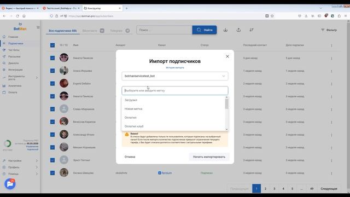350x197 pixels.
Task: Open the support chat bubble widget
Action: pyautogui.click(x=10, y=184)
